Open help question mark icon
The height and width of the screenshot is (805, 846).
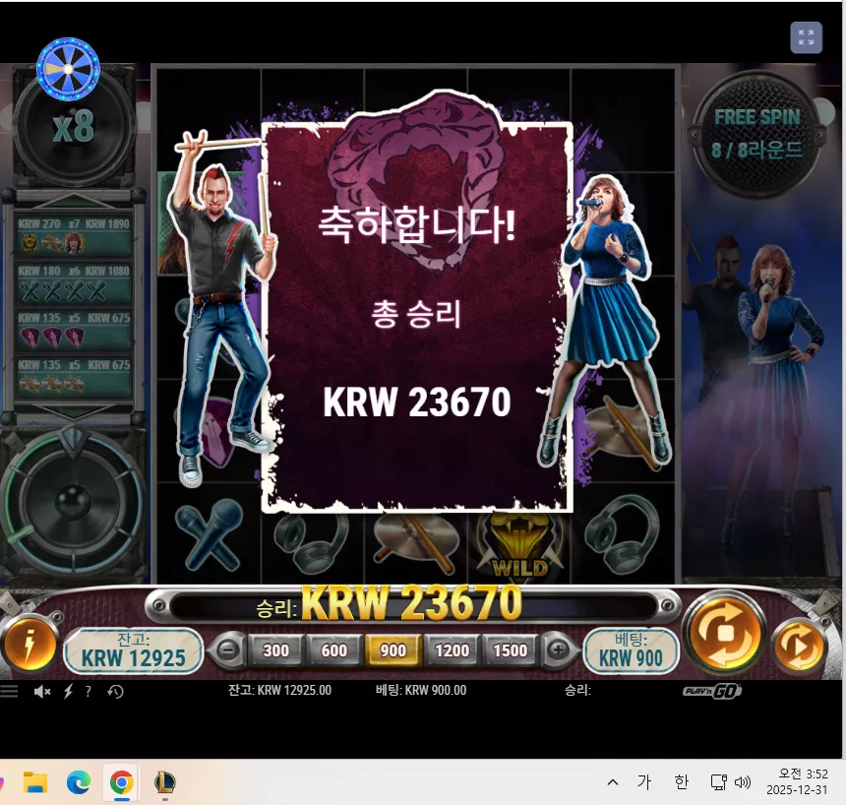coord(88,691)
